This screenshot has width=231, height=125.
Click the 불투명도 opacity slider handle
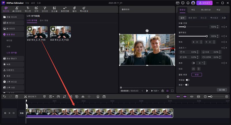tap(207, 36)
